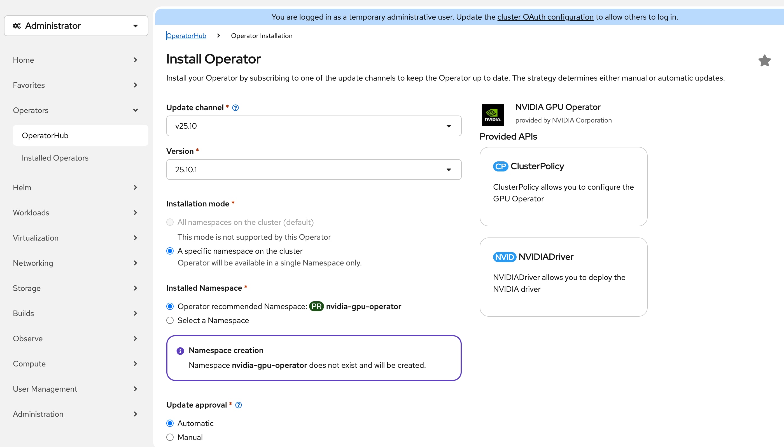
Task: Expand the Home navigation section
Action: 76,60
